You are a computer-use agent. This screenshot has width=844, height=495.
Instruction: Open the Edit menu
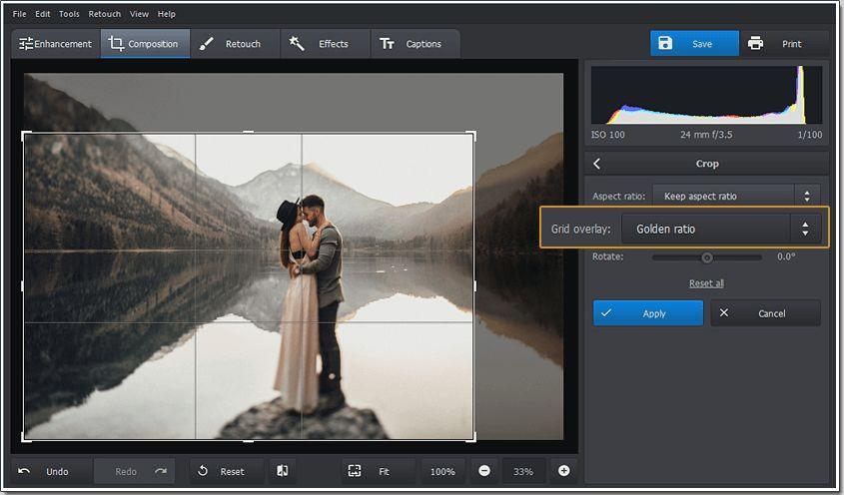[x=43, y=14]
